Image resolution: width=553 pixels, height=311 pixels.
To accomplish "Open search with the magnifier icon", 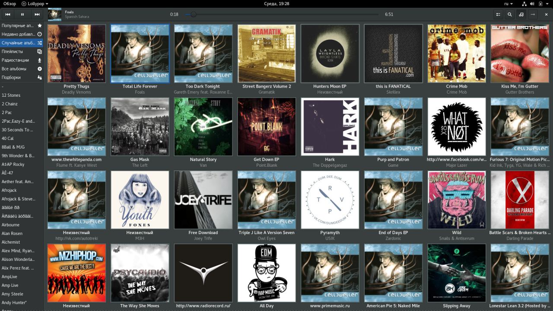I will pos(510,14).
